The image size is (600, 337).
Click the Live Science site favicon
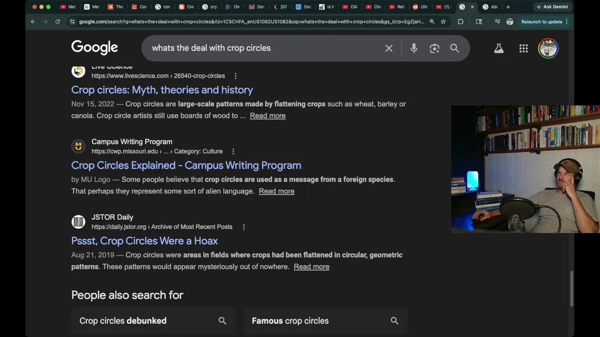[78, 71]
